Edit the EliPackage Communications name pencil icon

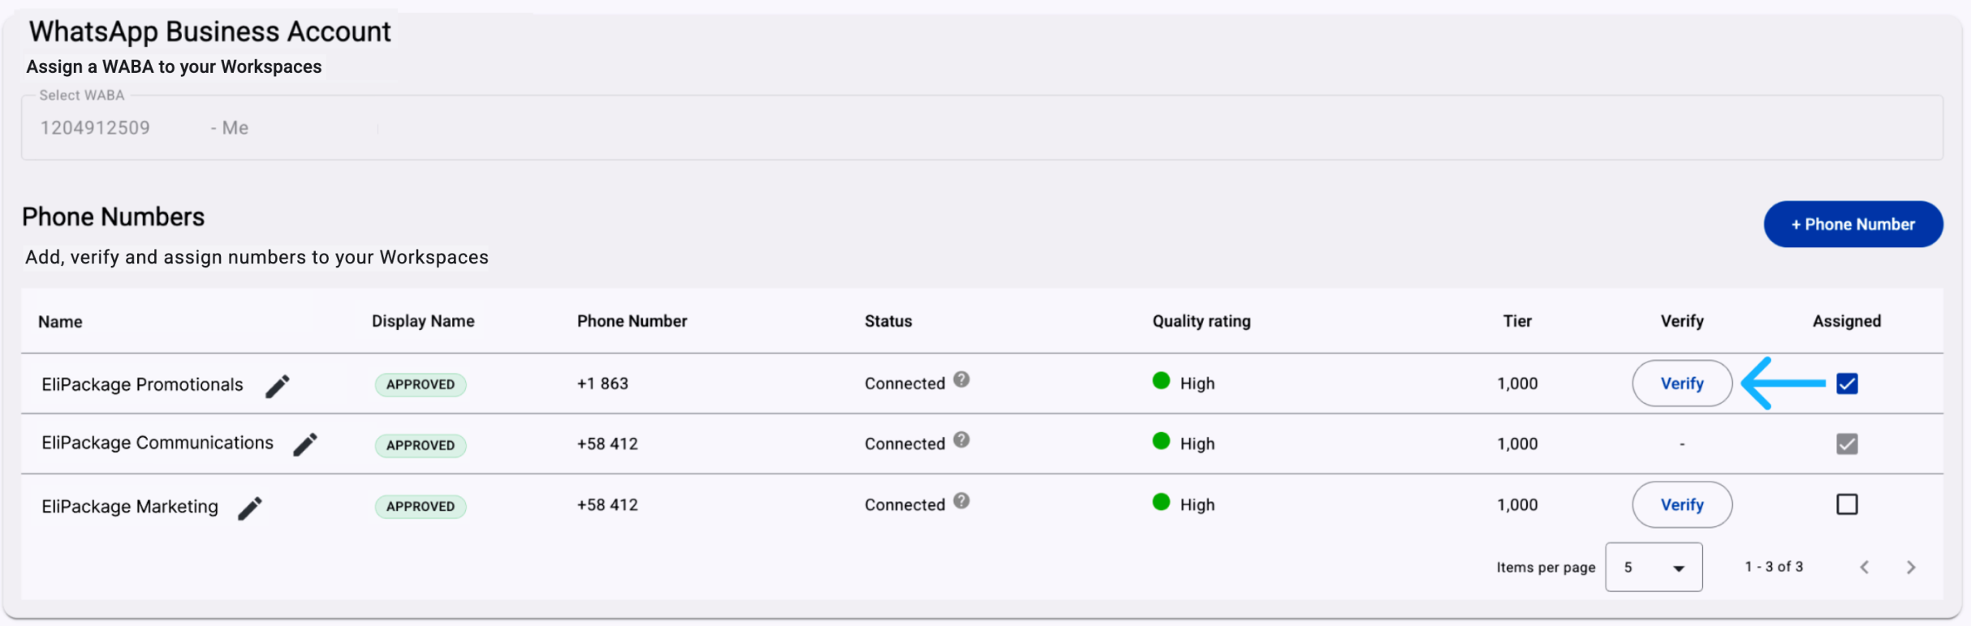305,444
